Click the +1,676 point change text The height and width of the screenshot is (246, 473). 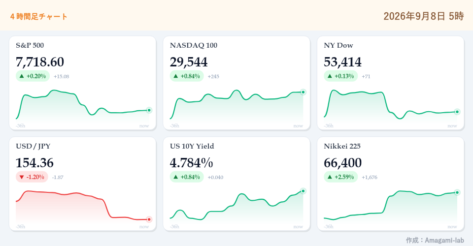coord(370,177)
